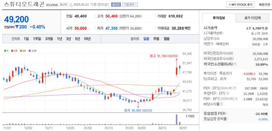This screenshot has height=131, width=272.
Task: Open the 시가총액순위 link
Action: [213, 33]
